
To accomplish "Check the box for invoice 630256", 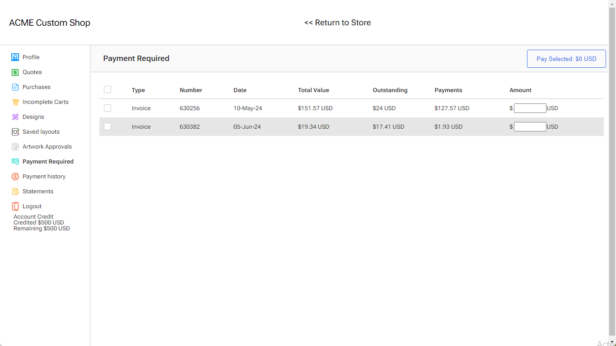I will [x=107, y=108].
